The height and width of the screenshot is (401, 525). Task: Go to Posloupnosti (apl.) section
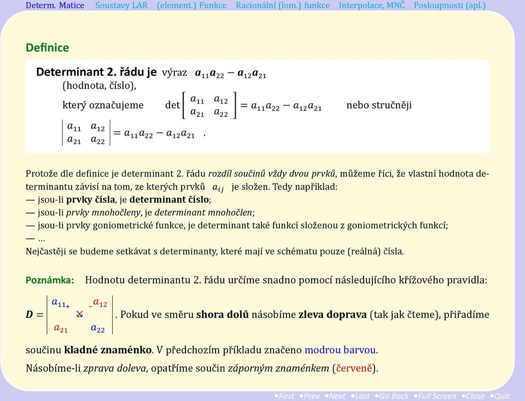450,5
